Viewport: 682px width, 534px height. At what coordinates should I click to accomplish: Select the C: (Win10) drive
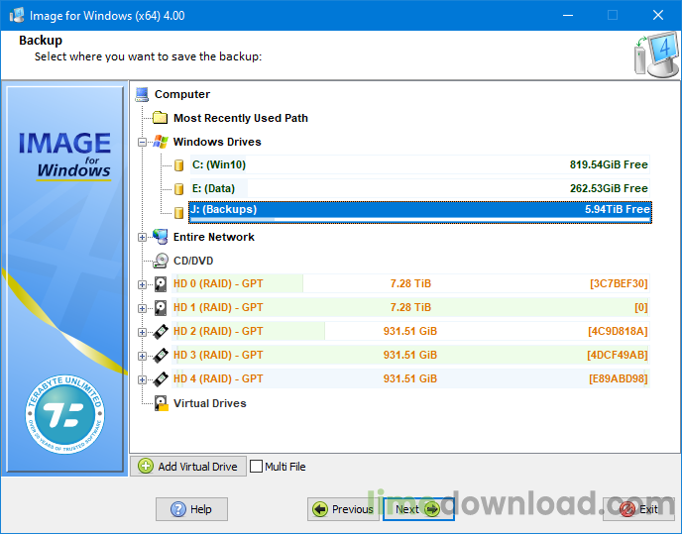point(219,165)
